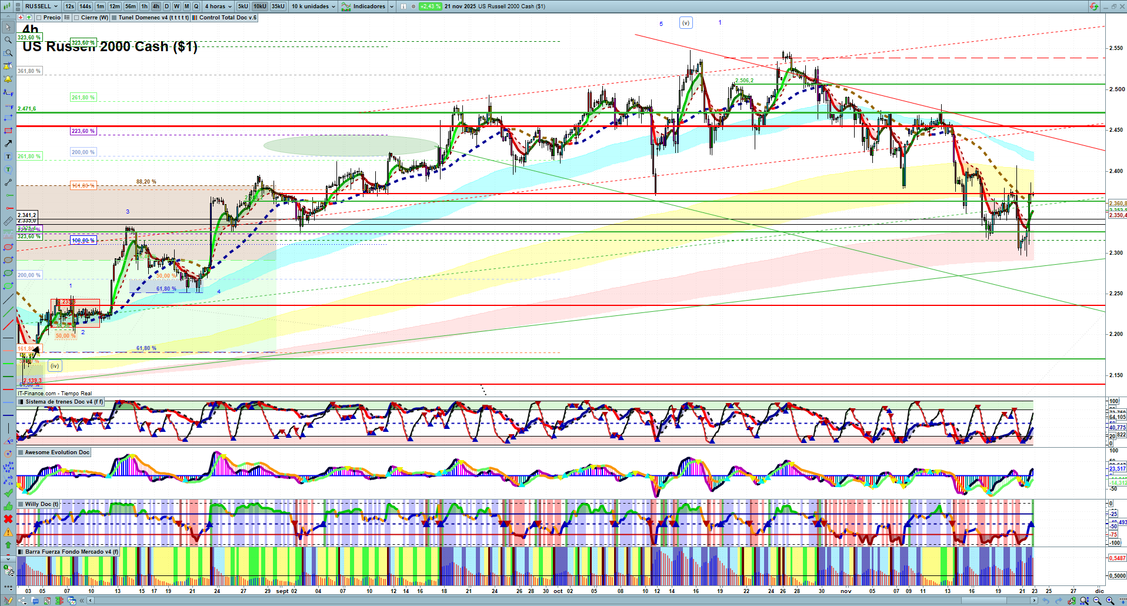Switch to the 12m timeframe

115,6
